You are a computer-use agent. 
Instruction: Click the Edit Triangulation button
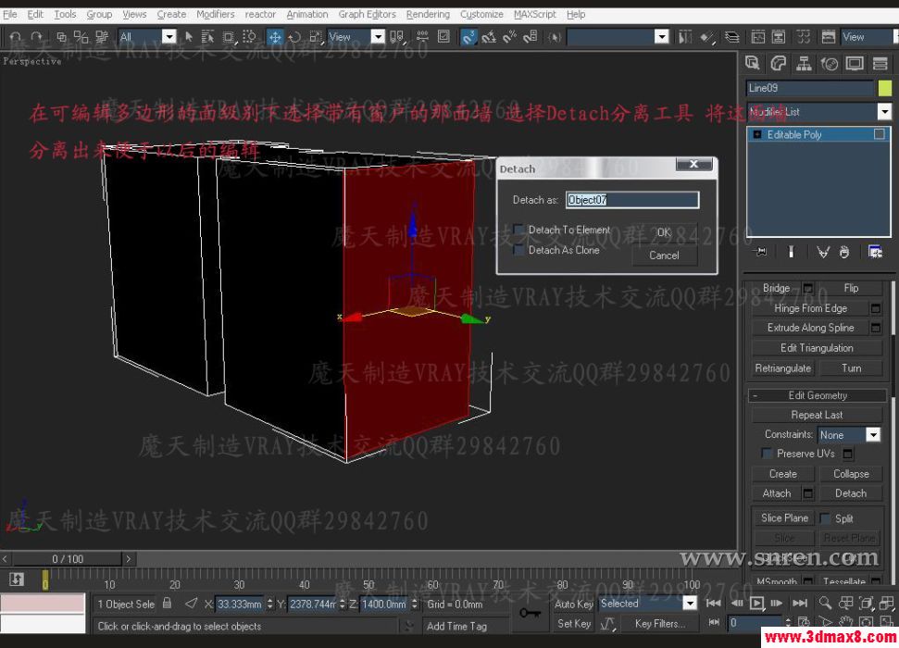click(x=817, y=347)
